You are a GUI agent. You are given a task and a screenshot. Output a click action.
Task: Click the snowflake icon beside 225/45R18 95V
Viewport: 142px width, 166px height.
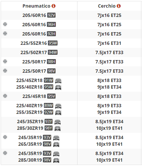tap(5, 96)
